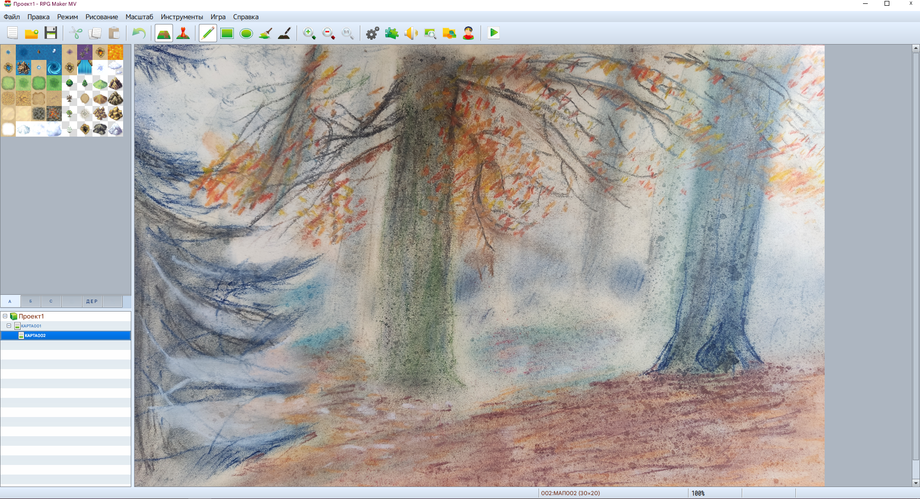Save project with the floppy disk icon
This screenshot has width=920, height=499.
pyautogui.click(x=51, y=33)
